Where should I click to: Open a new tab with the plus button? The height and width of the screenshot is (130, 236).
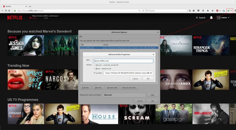tap(30, 6)
